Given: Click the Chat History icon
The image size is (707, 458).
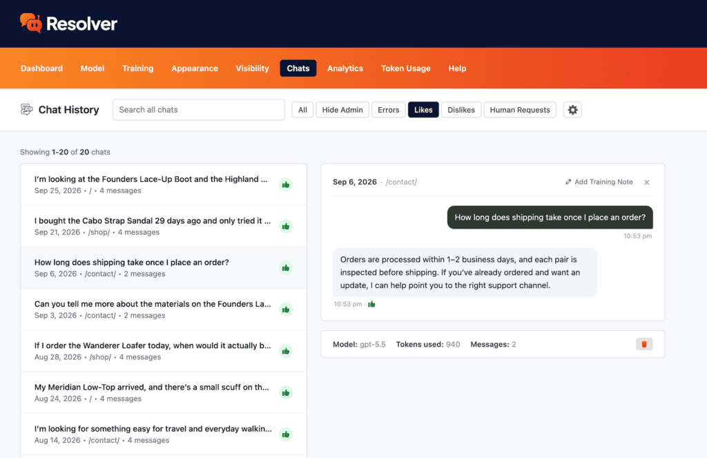Looking at the screenshot, I should pyautogui.click(x=27, y=109).
